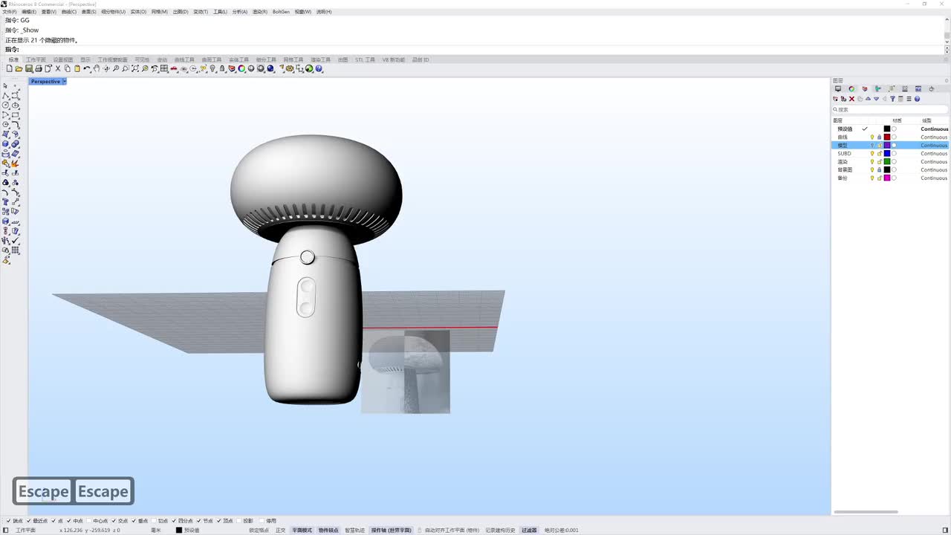Click the material circle of SUBD layer
Image resolution: width=951 pixels, height=535 pixels.
(x=894, y=153)
